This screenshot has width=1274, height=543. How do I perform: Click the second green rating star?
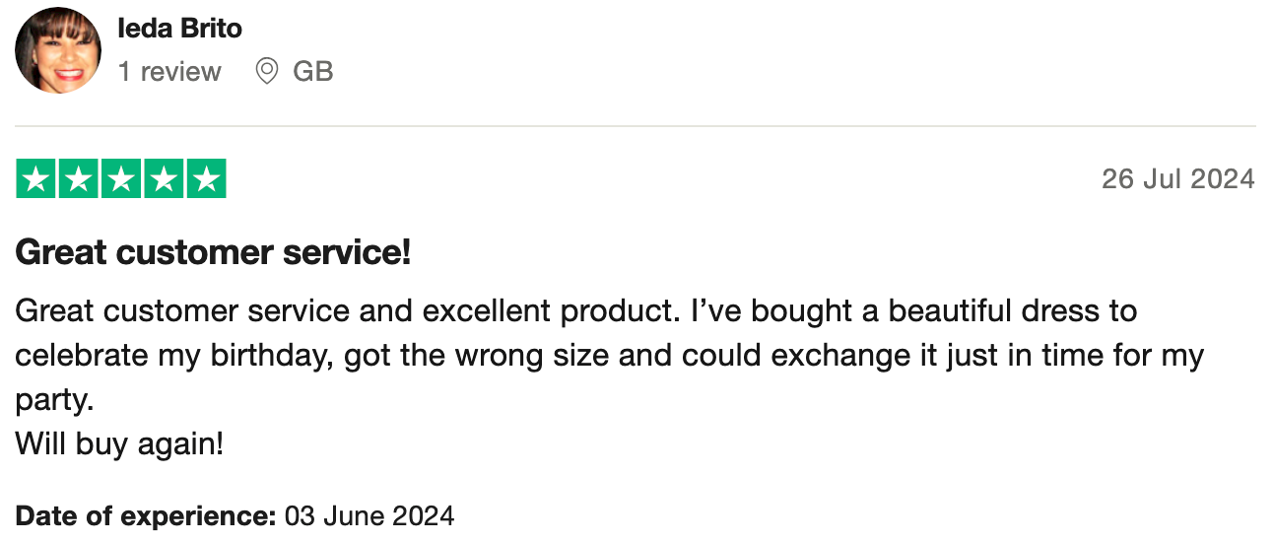[x=79, y=179]
